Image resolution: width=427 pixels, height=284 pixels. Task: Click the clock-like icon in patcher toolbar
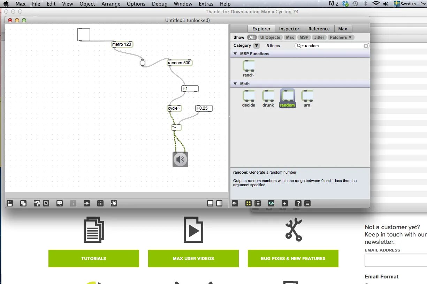tap(114, 203)
